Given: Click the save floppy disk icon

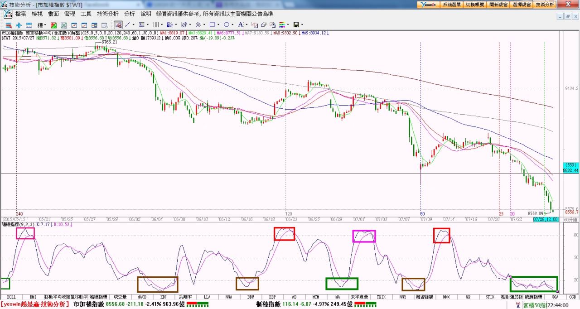Looking at the screenshot, I should [x=296, y=24].
